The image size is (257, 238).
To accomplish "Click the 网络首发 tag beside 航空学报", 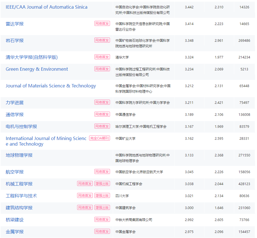I will [102, 172].
